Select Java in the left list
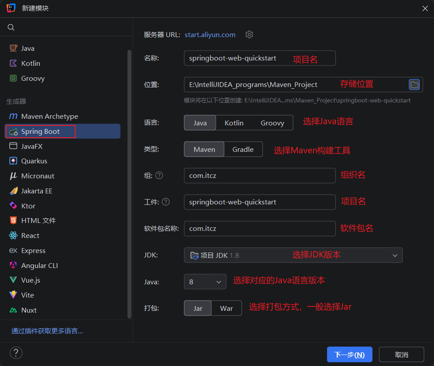This screenshot has width=434, height=366. click(63, 49)
